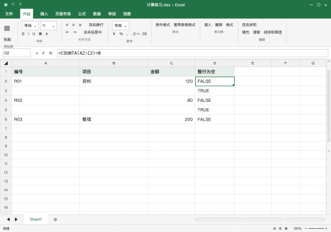The height and width of the screenshot is (232, 331).
Task: Toggle wrap text (自动换行)
Action: click(96, 25)
